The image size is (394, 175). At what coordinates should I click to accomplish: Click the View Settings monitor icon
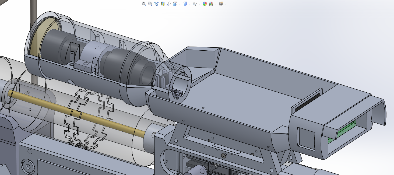[x=221, y=4]
